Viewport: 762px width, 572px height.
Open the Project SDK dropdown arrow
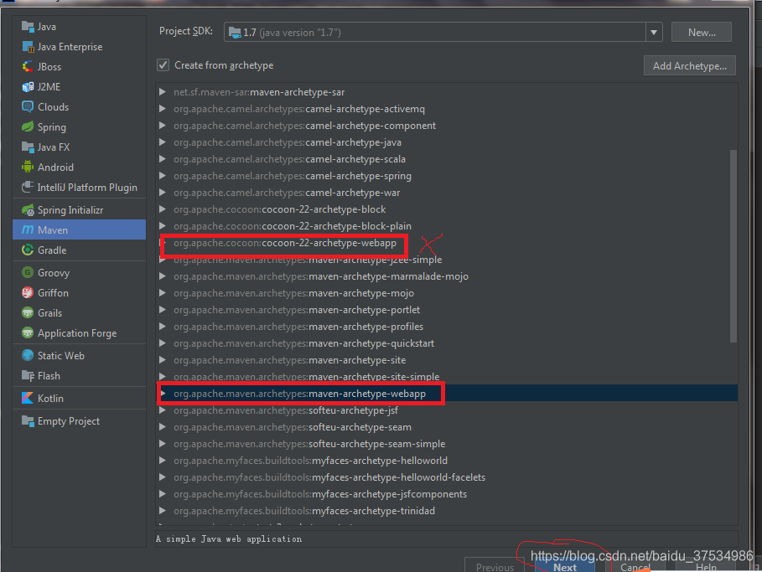[654, 33]
